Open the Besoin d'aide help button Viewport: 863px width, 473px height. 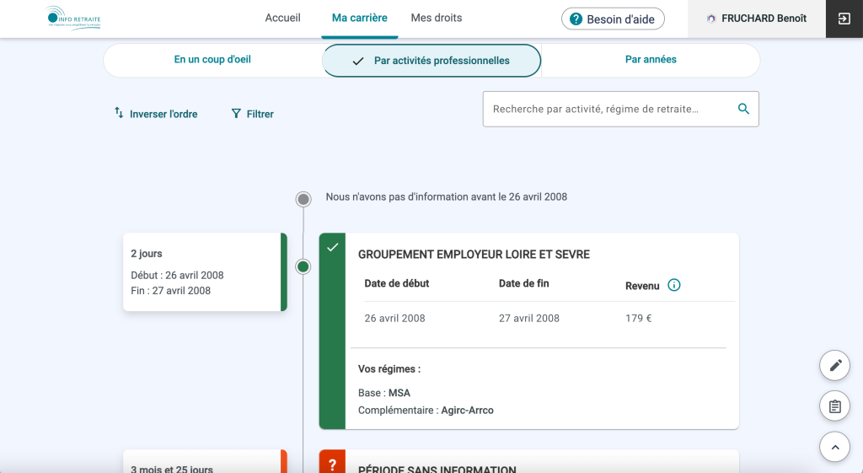pos(613,19)
